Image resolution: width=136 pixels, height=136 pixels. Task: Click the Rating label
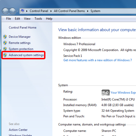(x=68, y=92)
